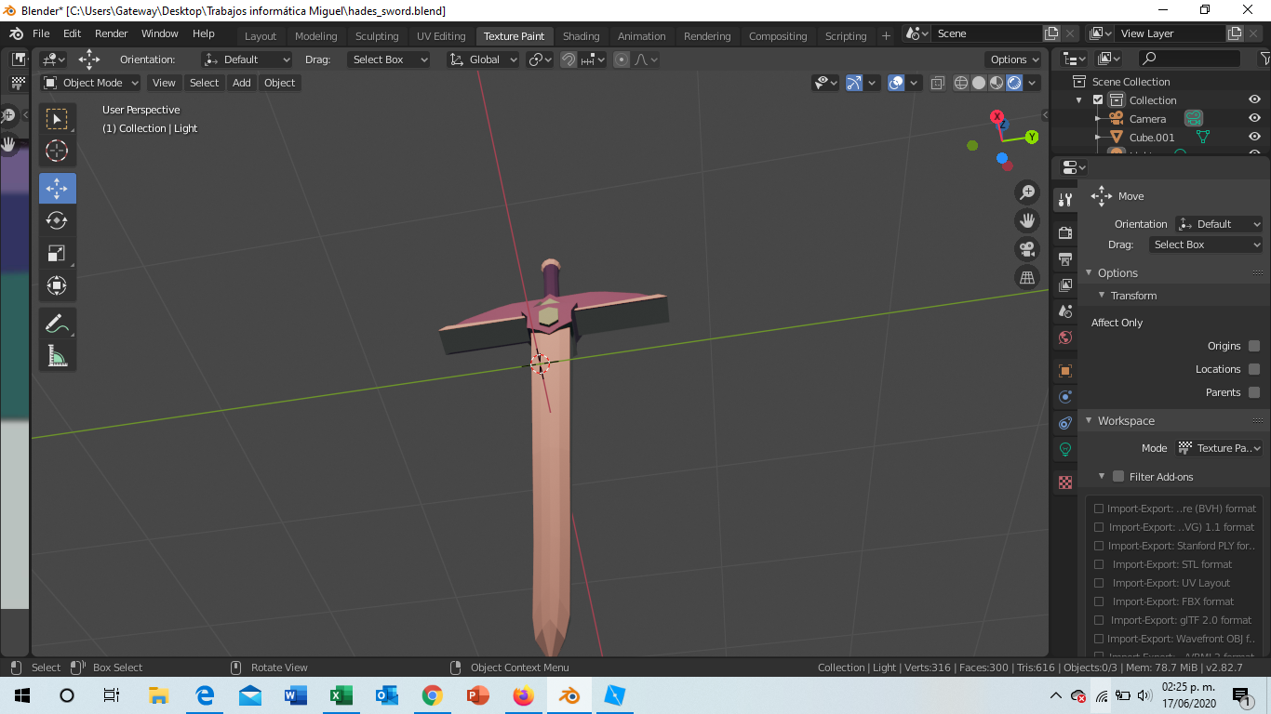Pick the Scale tool

(57, 253)
